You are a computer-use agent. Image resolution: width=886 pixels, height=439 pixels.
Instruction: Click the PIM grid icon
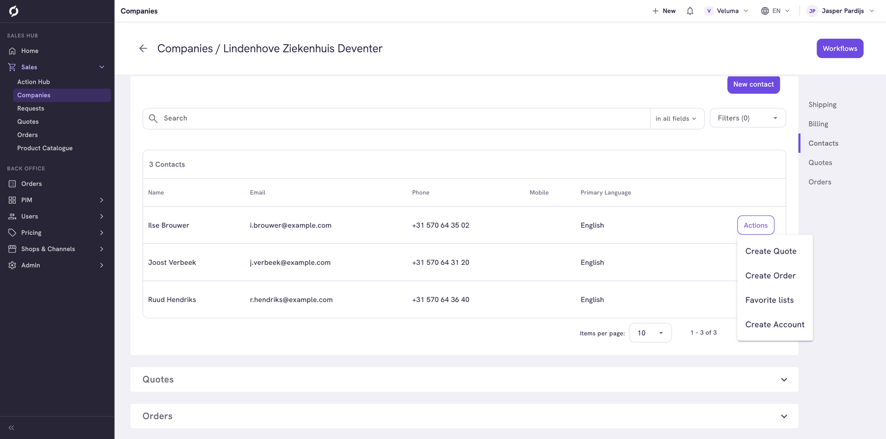12,200
